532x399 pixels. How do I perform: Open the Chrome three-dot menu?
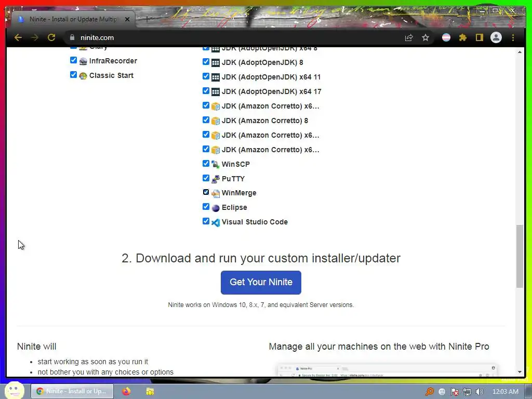coord(513,37)
